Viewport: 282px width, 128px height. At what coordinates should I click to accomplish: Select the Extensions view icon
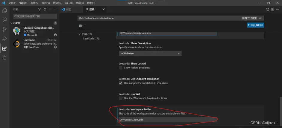point(5,48)
